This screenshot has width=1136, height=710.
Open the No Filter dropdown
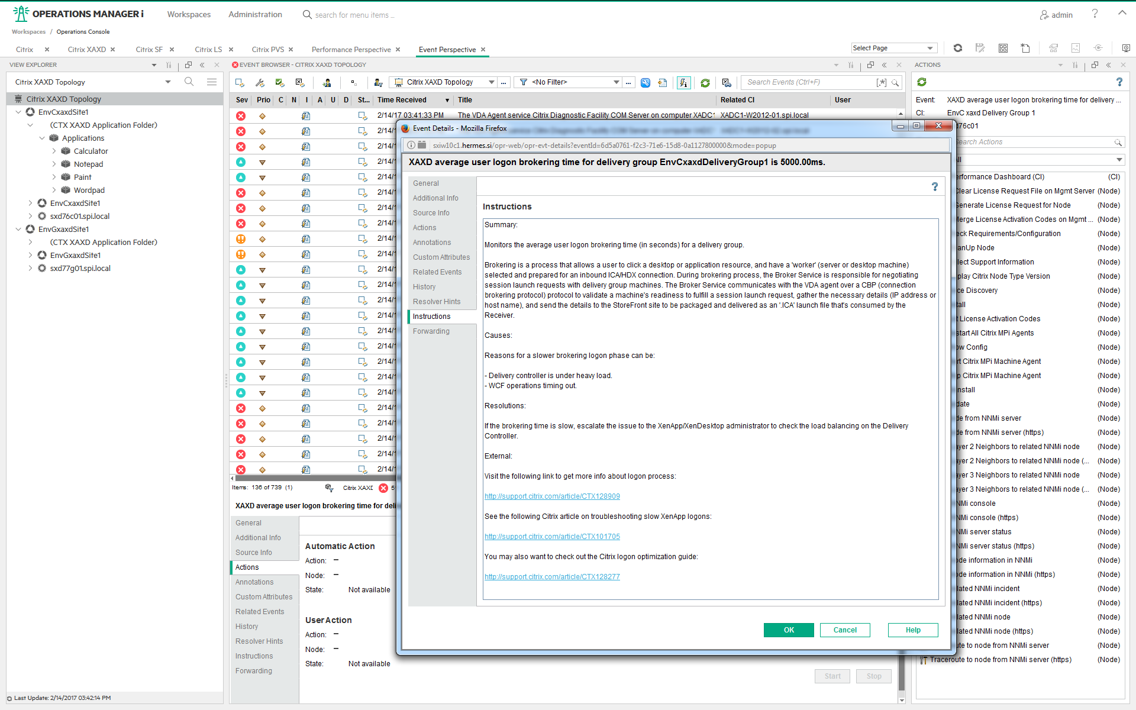(616, 82)
